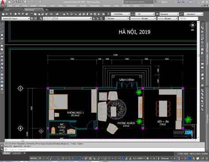Screen dimensions: 209x162
Task: Select the Line tool in Draw toolbar
Action: coord(2,24)
